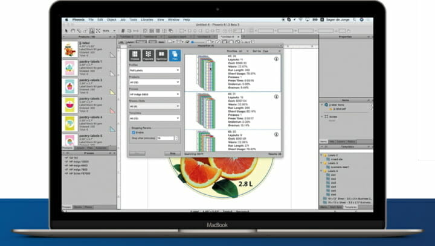
Task: Open info icon of third plan result
Action: (276, 134)
